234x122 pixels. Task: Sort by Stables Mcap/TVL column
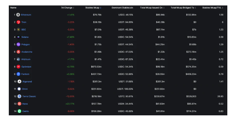[x=213, y=8]
